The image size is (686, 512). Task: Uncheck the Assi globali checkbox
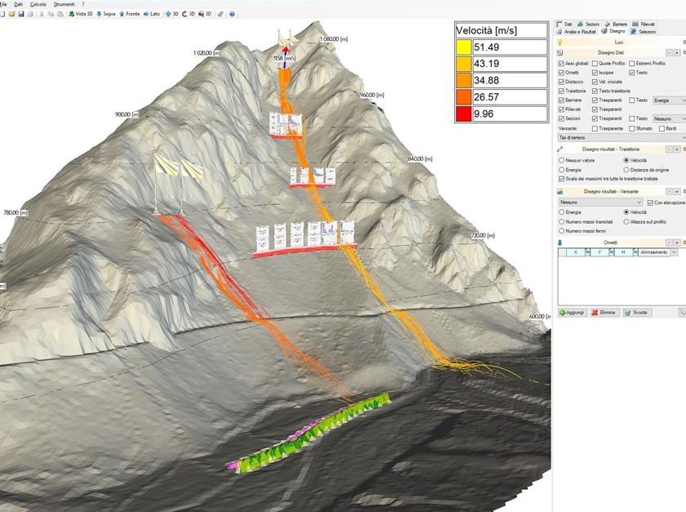click(561, 63)
